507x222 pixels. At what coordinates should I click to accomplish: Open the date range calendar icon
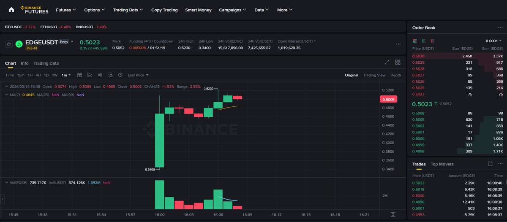pyautogui.click(x=79, y=75)
